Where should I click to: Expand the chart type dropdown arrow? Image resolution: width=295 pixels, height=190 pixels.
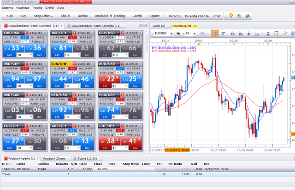click(x=208, y=34)
